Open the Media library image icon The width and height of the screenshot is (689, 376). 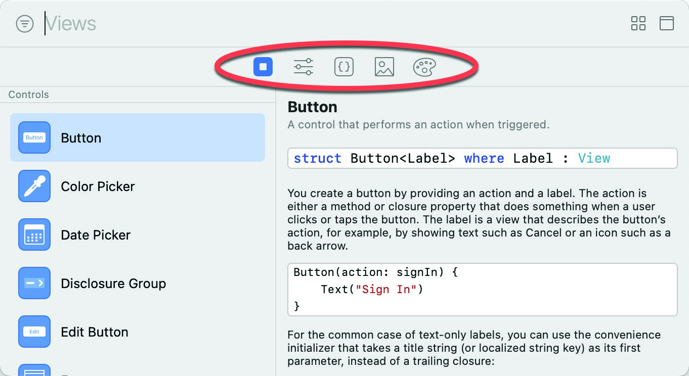[x=384, y=67]
